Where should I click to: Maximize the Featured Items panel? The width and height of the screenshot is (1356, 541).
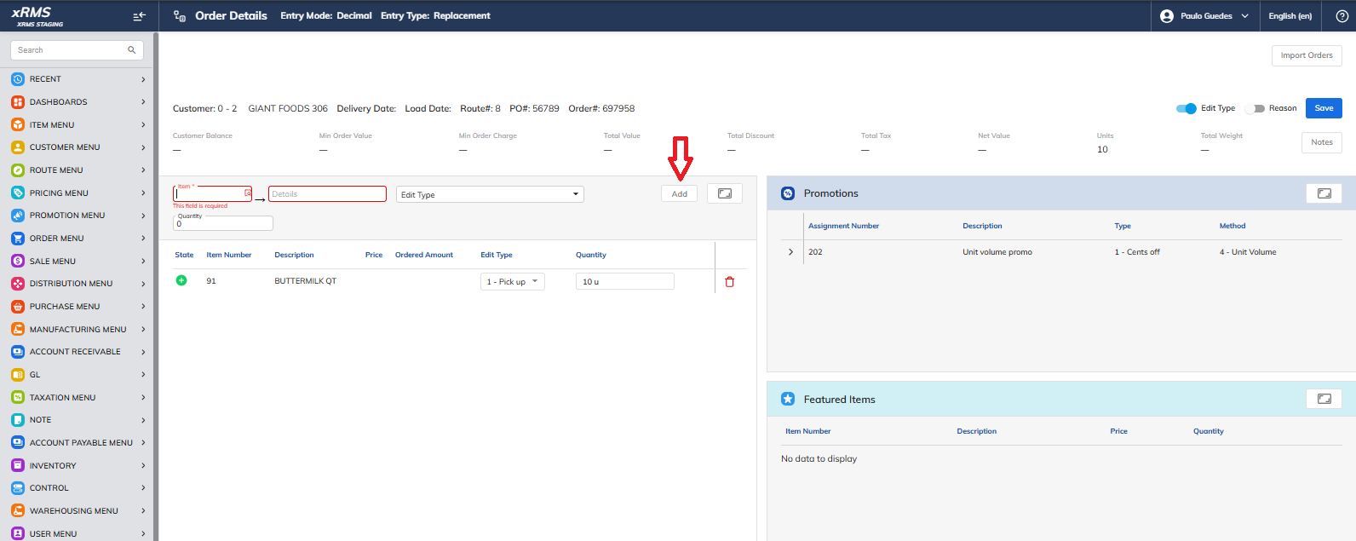click(x=1324, y=399)
